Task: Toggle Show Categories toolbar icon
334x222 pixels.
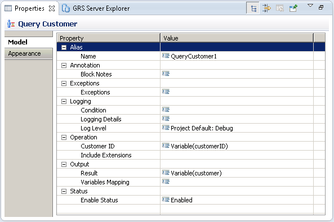Action: pyautogui.click(x=253, y=8)
